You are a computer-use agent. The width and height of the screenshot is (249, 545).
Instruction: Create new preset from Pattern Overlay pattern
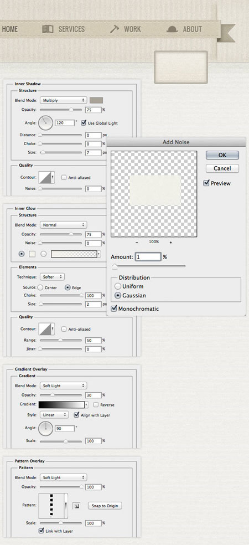tap(76, 506)
